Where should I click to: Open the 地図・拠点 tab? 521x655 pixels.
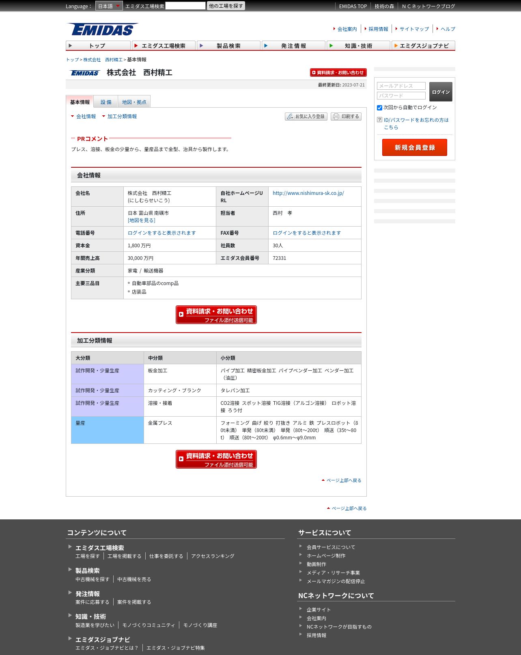coord(134,102)
